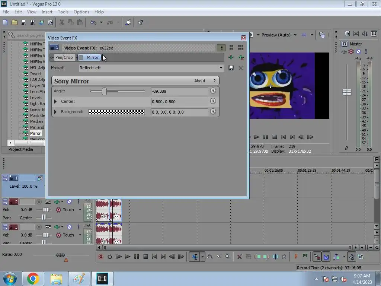Image resolution: width=381 pixels, height=286 pixels.
Task: Lock Master fader channels
Action: [x=347, y=148]
